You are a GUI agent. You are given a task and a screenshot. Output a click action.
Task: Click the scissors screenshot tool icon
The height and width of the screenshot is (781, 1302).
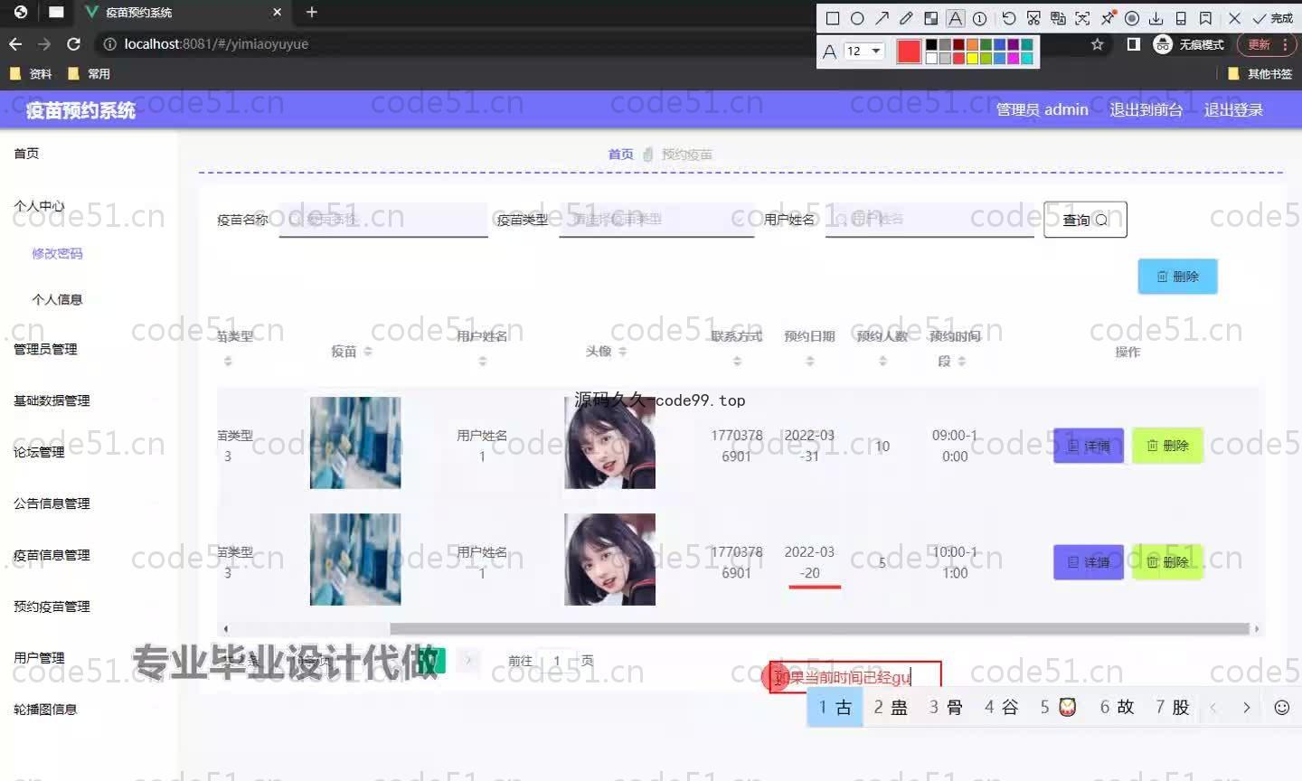coord(1033,18)
